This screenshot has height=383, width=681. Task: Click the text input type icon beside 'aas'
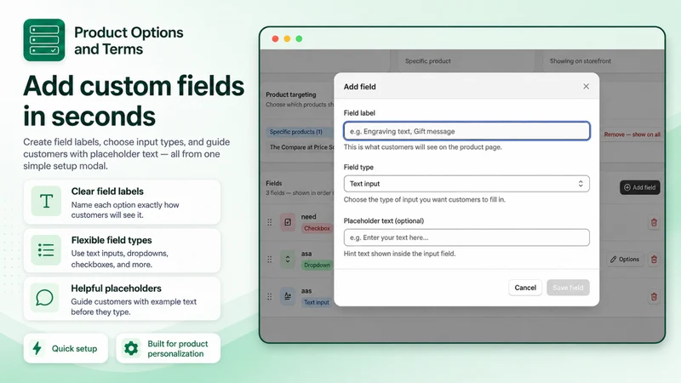288,296
